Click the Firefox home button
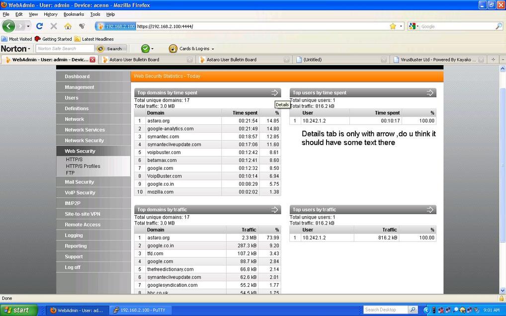 click(68, 26)
